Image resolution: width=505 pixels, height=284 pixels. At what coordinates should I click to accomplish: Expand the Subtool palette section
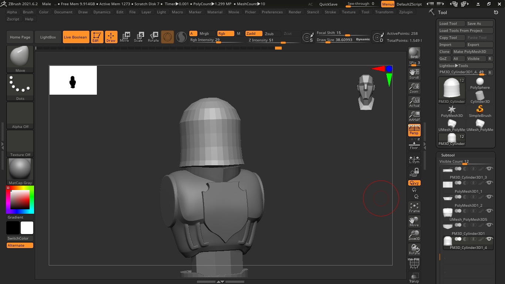pos(448,155)
